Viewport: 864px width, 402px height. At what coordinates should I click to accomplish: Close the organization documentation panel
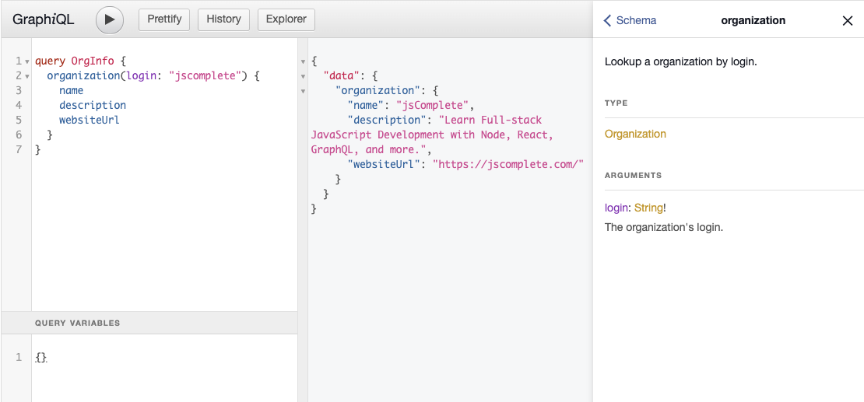[x=848, y=21]
